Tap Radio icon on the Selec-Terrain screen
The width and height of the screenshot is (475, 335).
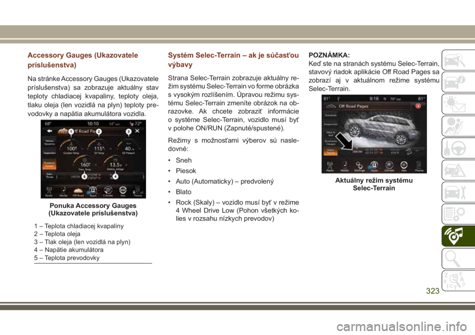330,167
